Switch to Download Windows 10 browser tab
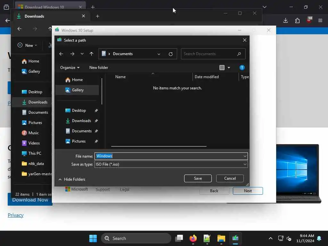This screenshot has width=328, height=246. click(x=50, y=7)
